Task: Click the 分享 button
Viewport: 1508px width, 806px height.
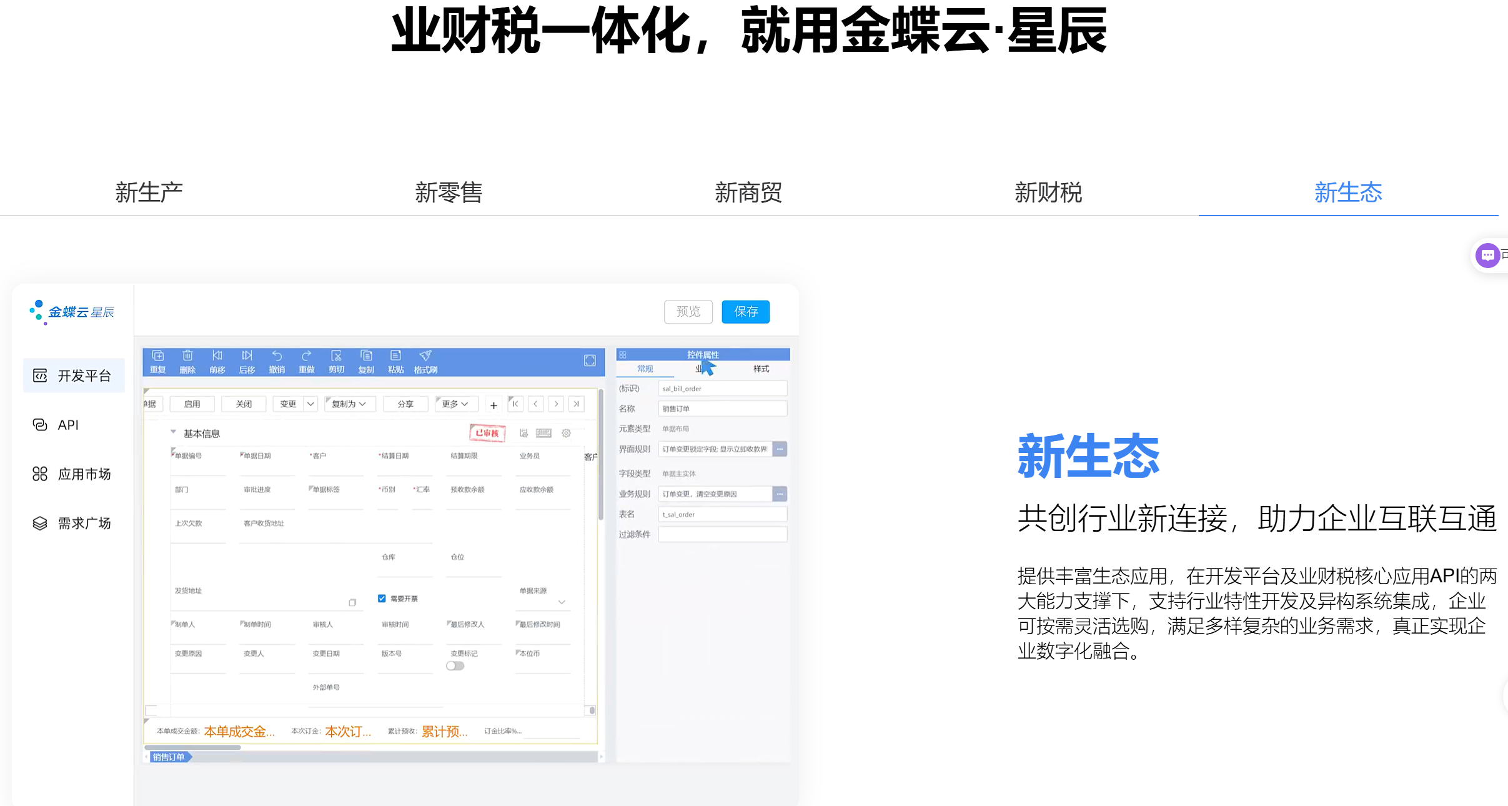Action: tap(406, 404)
